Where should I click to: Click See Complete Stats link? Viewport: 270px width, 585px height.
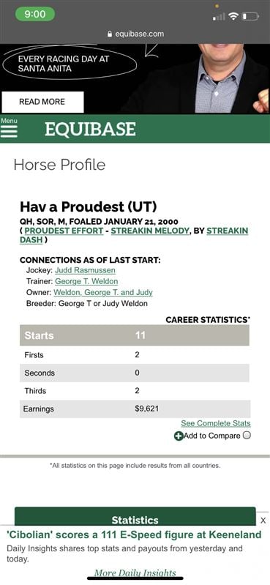click(x=216, y=423)
